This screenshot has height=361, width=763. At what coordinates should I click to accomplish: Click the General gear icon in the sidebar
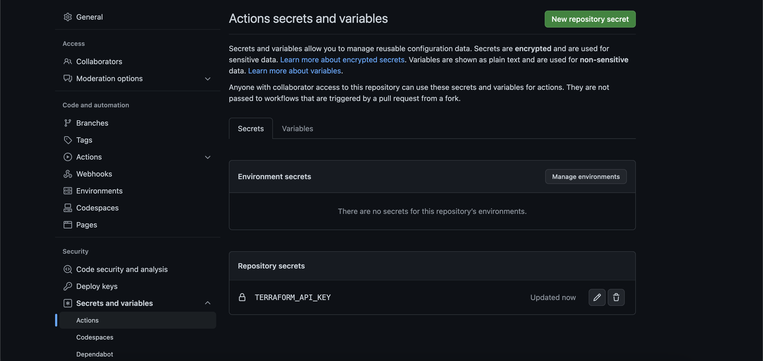point(68,17)
